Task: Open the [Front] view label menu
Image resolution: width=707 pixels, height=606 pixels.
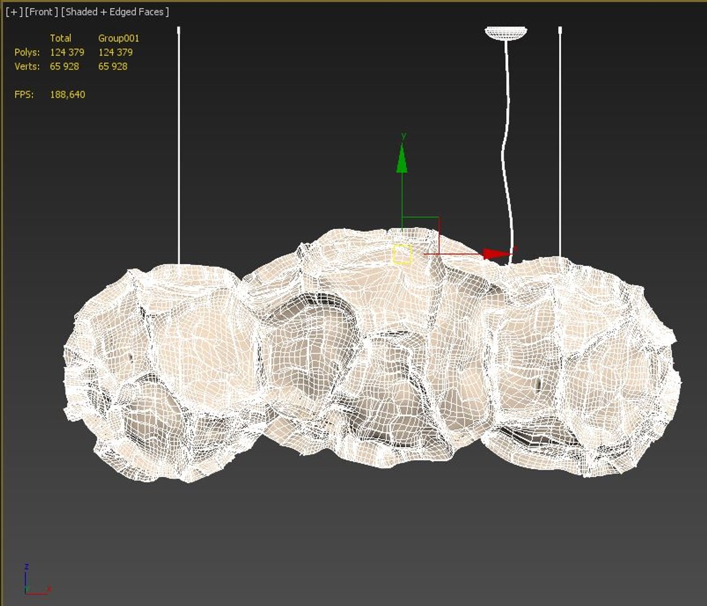Action: click(42, 12)
